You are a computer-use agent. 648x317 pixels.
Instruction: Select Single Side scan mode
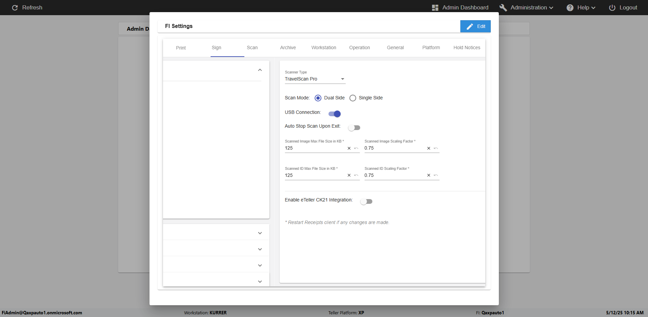click(x=353, y=98)
